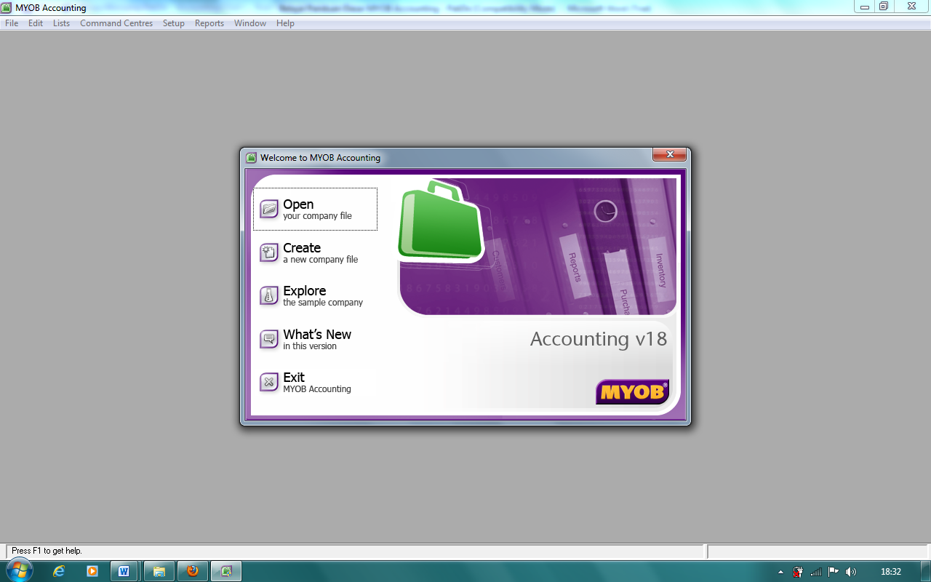Screen dimensions: 931x582
Task: Click the MYOB Accounting app icon in the title bar
Action: pyautogui.click(x=7, y=7)
